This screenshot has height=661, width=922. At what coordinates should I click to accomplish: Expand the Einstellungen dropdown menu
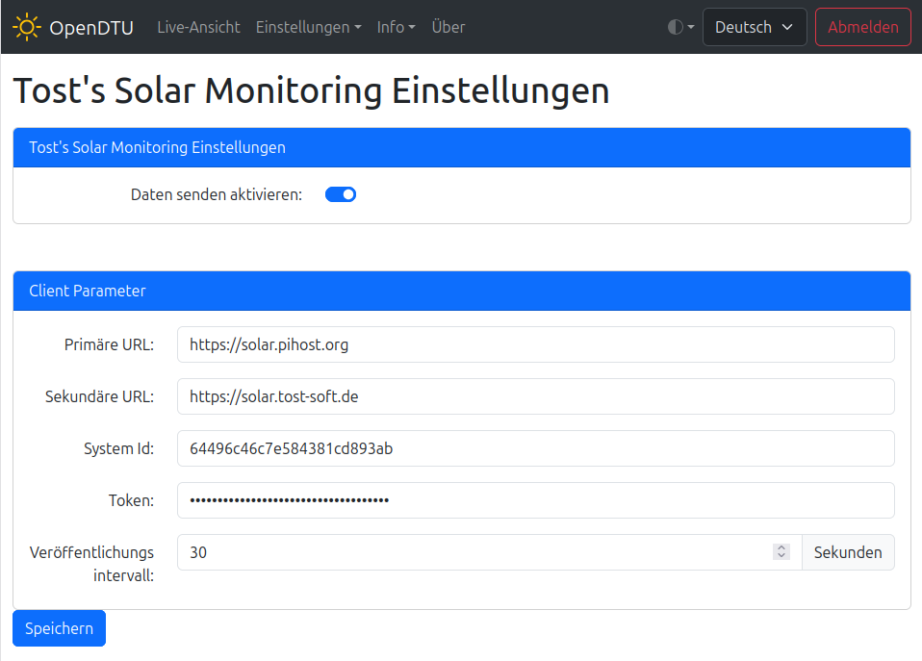tap(308, 27)
